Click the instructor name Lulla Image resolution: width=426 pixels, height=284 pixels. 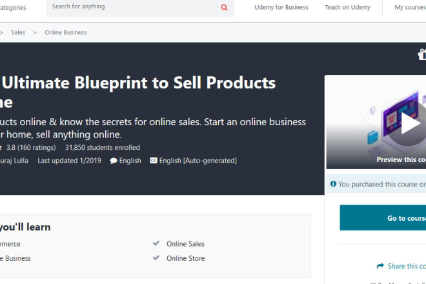point(14,161)
